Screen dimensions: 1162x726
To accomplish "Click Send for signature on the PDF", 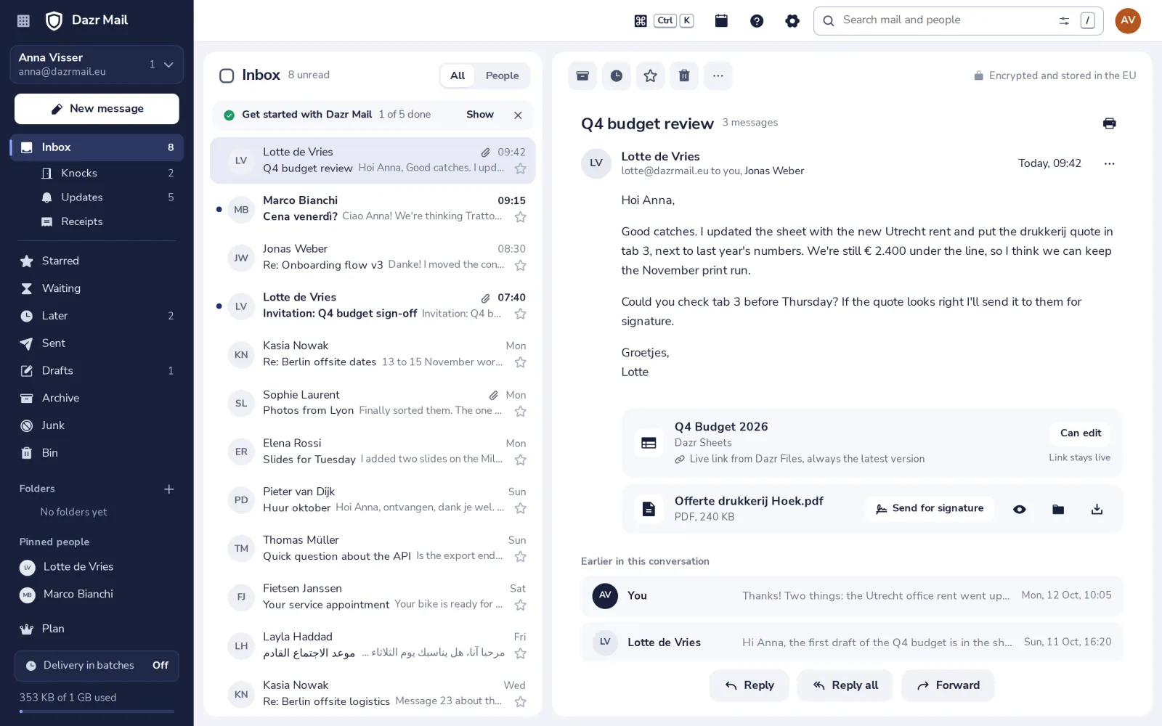I will [930, 509].
